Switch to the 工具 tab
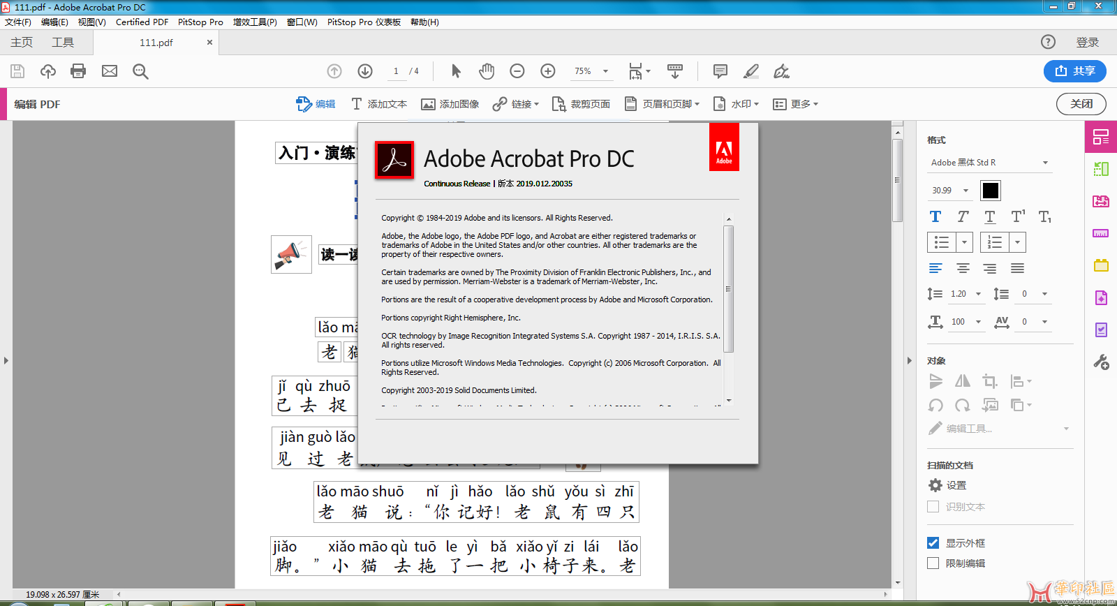Screen dimensions: 1117x606 (63, 43)
